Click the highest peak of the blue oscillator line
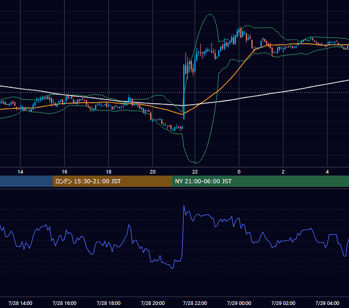Viewport: 349px width, 308px height. tap(184, 206)
